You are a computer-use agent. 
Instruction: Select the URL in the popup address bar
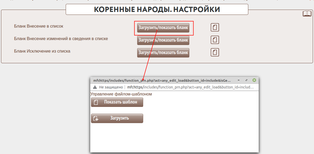190,87
